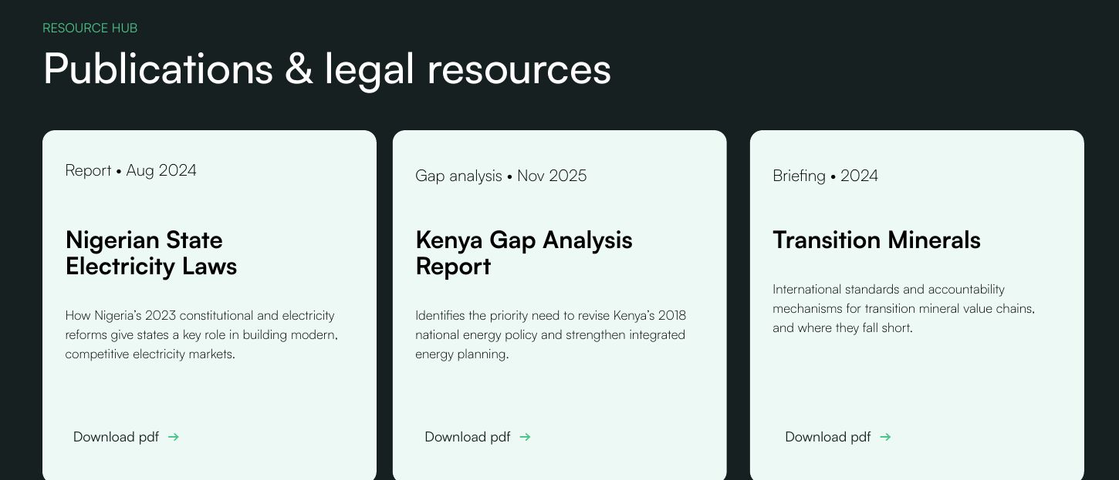Click the RESOURCE HUB label
The image size is (1119, 480).
[90, 29]
